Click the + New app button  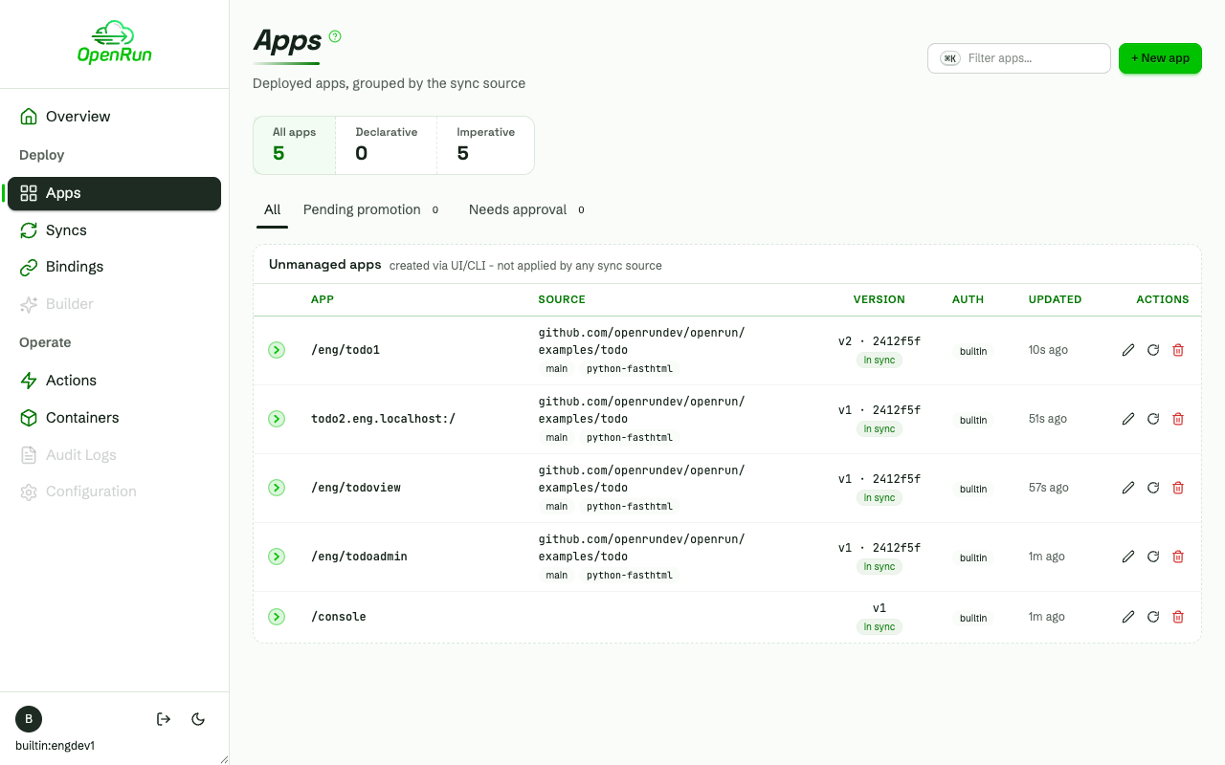click(x=1160, y=58)
